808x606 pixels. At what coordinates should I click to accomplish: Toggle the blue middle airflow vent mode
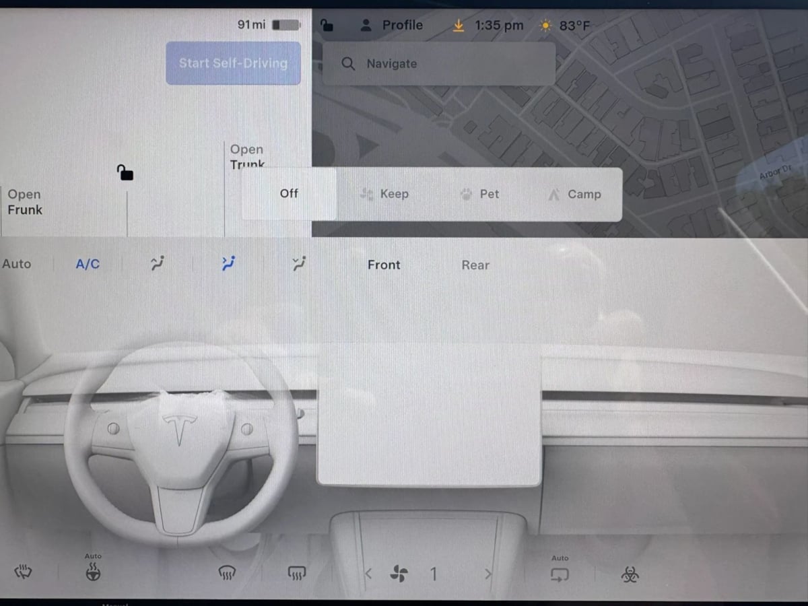228,264
